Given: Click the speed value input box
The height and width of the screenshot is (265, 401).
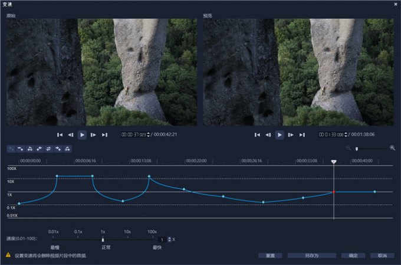Looking at the screenshot, I should pyautogui.click(x=162, y=239).
